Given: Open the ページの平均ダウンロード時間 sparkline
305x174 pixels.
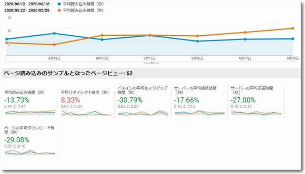Looking at the screenshot, I should pyautogui.click(x=30, y=153).
